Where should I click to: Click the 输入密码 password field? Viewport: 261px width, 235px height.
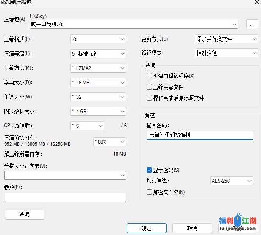pos(200,135)
